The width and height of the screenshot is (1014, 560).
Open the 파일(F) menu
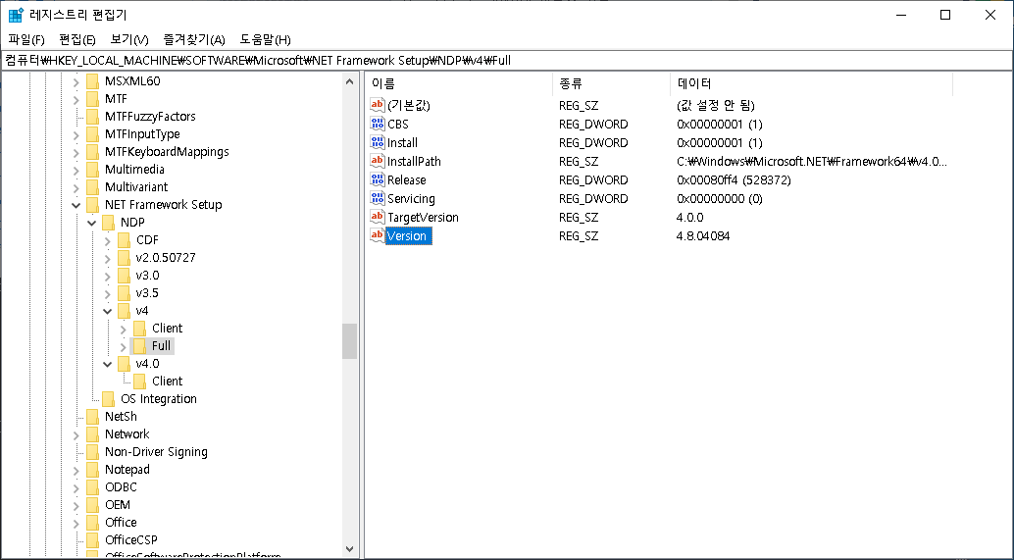click(x=26, y=40)
